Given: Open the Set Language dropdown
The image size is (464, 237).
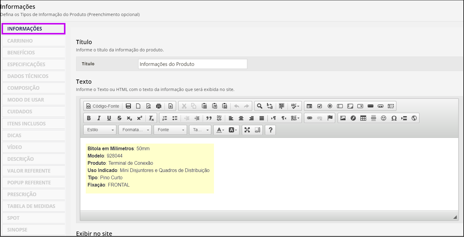Looking at the screenshot, I should [x=295, y=118].
